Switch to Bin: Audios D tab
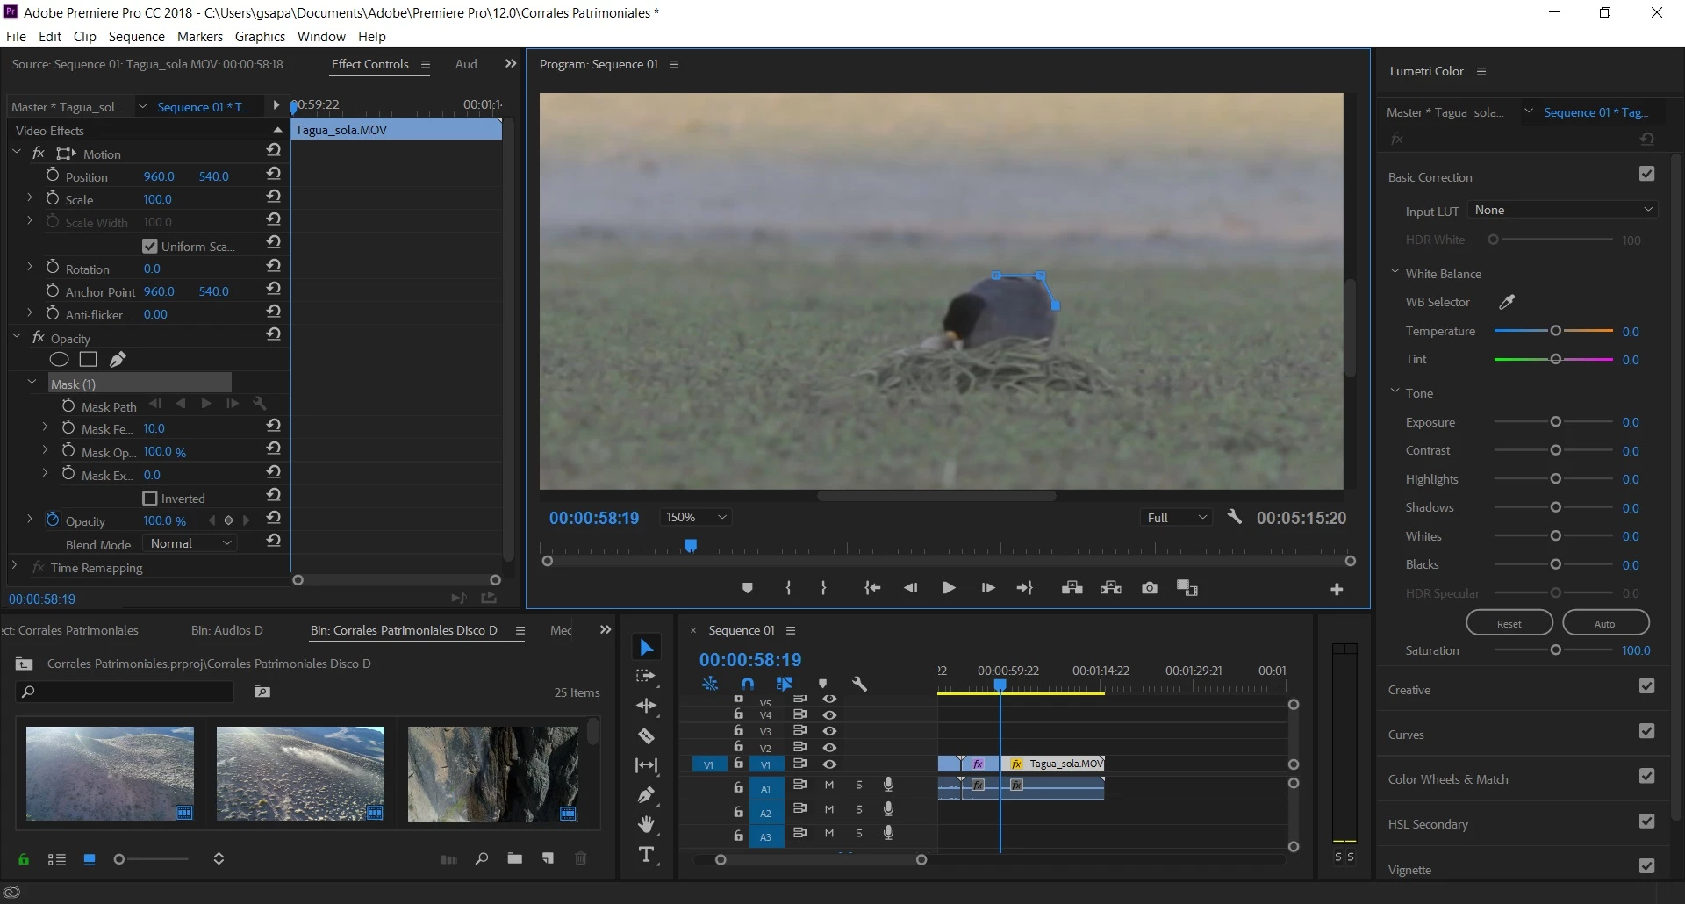 click(226, 630)
